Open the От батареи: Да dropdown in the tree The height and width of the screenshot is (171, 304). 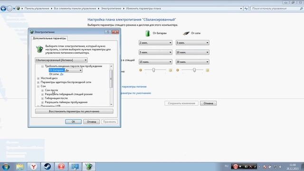point(74,70)
